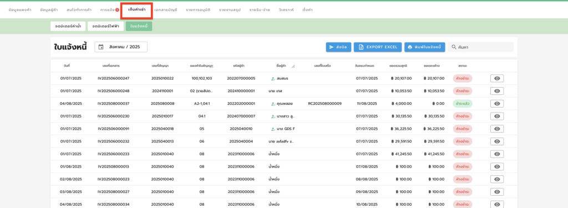Click document number IV202508000037
The height and width of the screenshot is (208, 568).
pos(113,104)
